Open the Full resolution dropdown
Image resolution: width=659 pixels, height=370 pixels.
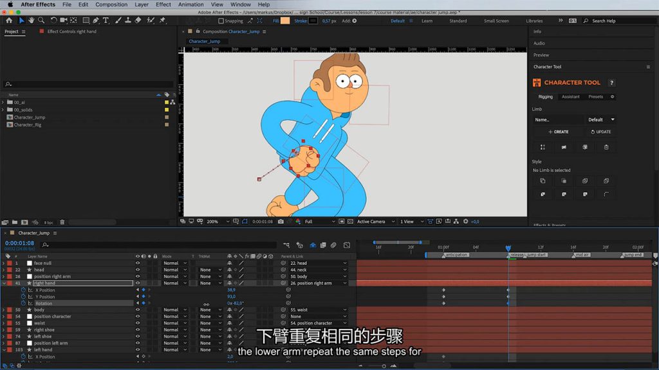(320, 222)
